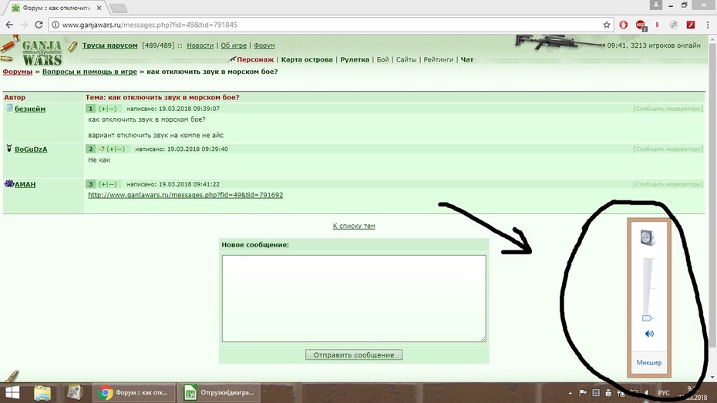Open the Windows Start button

[12, 393]
